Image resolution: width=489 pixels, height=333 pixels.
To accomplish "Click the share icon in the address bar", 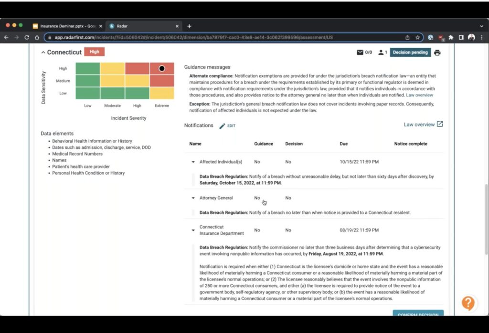I will [407, 37].
